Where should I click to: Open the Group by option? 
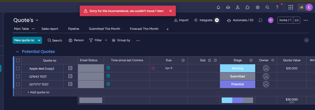point(121,40)
